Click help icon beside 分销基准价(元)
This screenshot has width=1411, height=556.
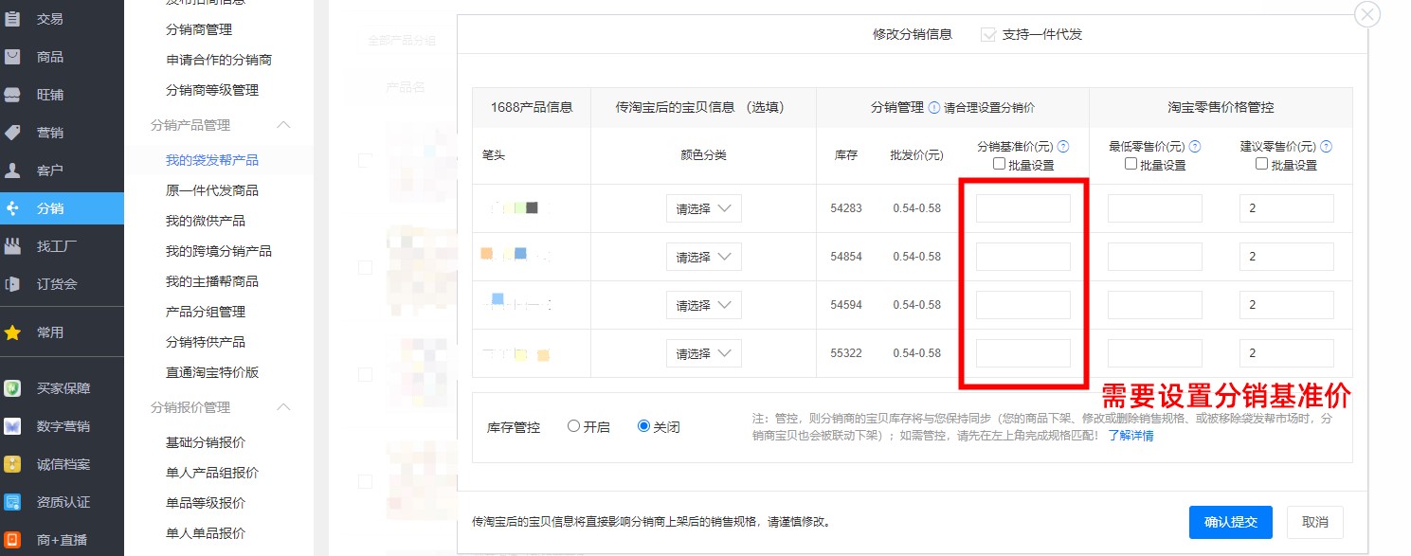pos(1063,147)
